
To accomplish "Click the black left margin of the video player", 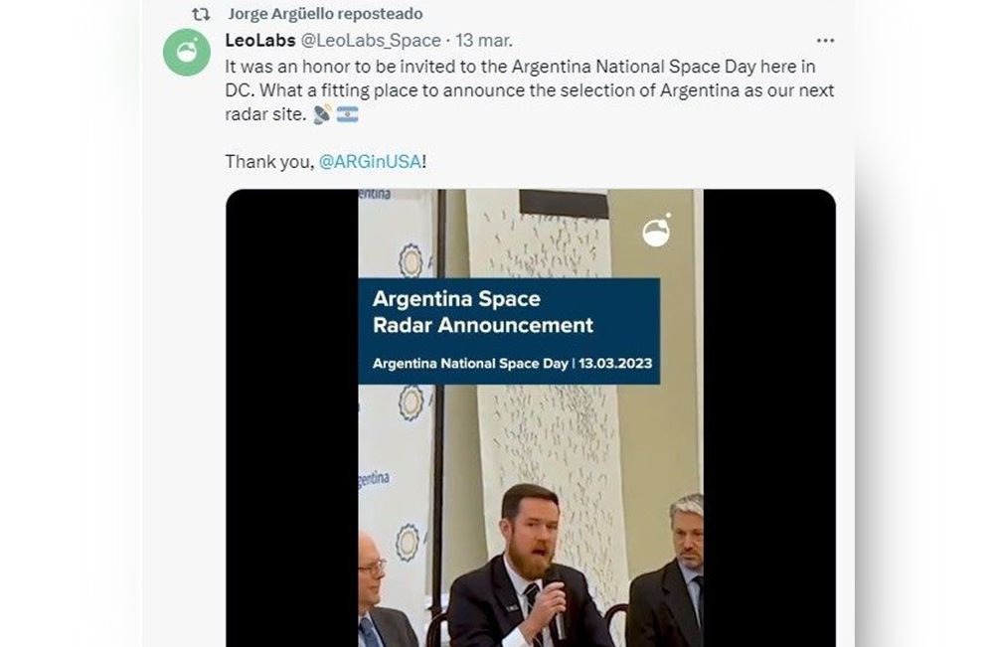I will pyautogui.click(x=292, y=417).
